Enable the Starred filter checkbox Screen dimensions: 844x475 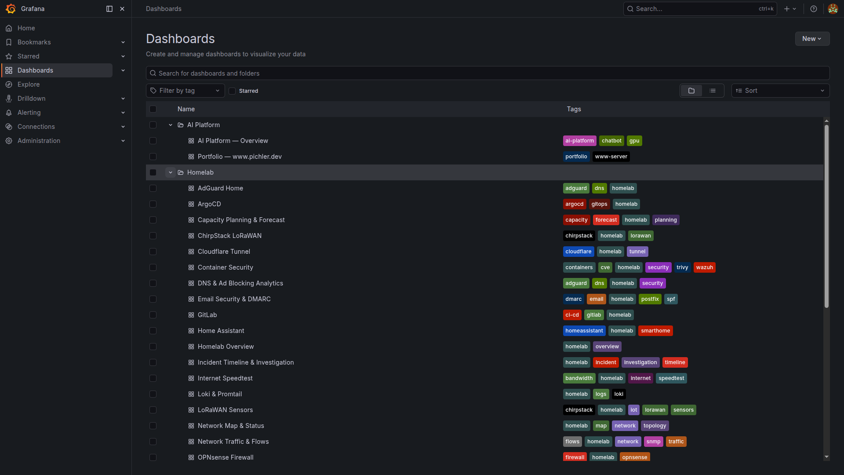coord(232,91)
